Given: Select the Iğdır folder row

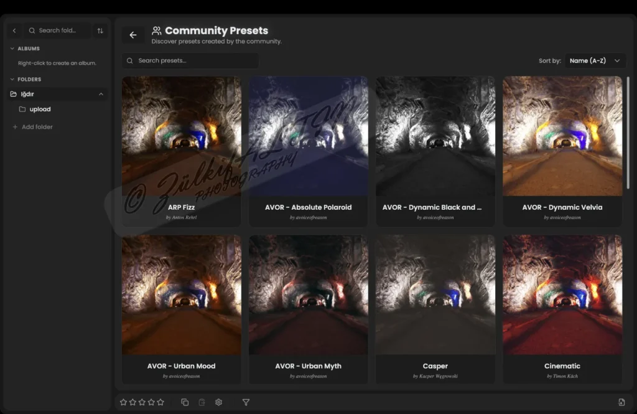Looking at the screenshot, I should 58,94.
